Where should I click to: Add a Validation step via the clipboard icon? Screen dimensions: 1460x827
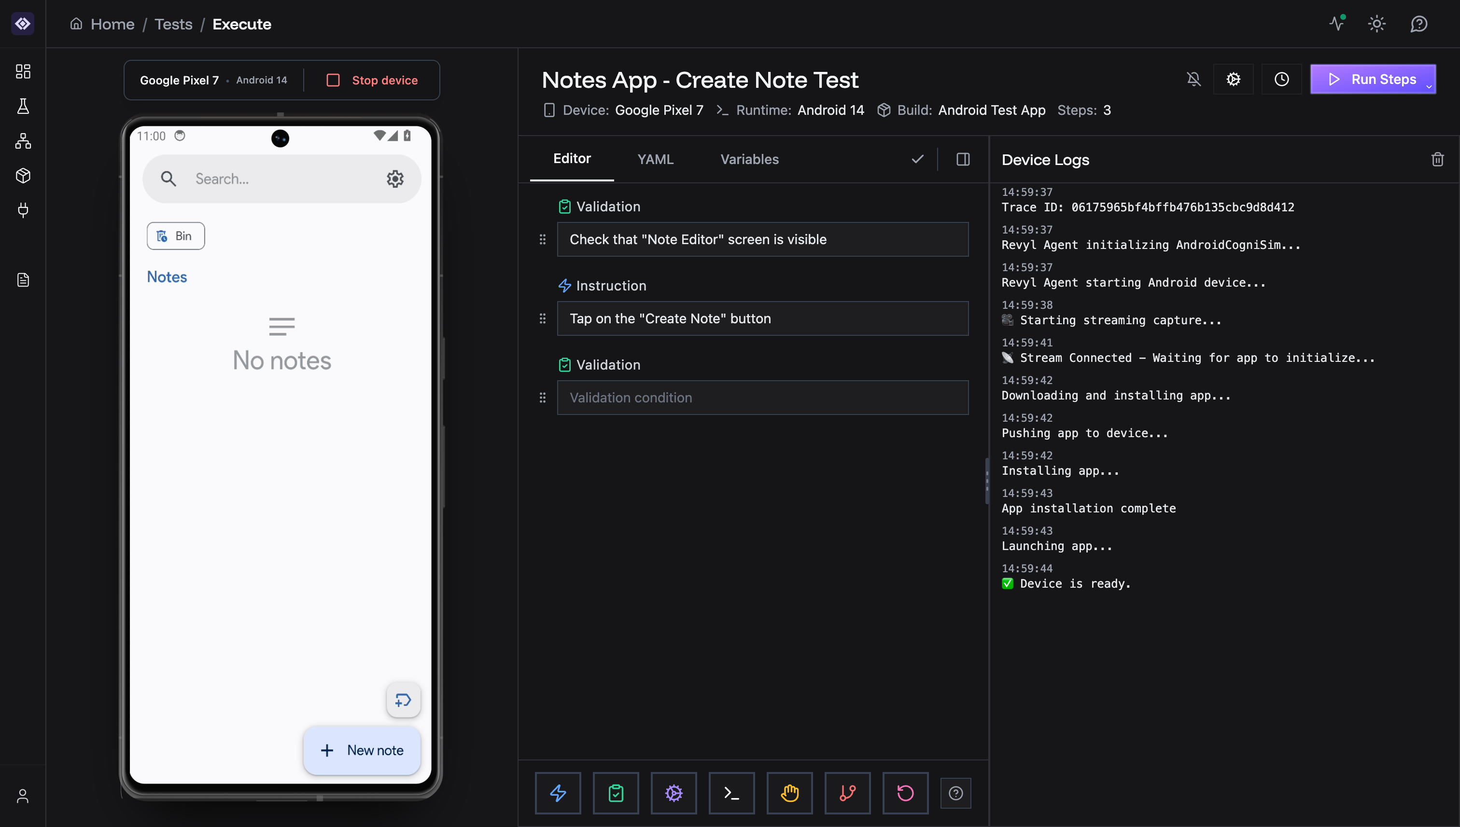(x=616, y=793)
